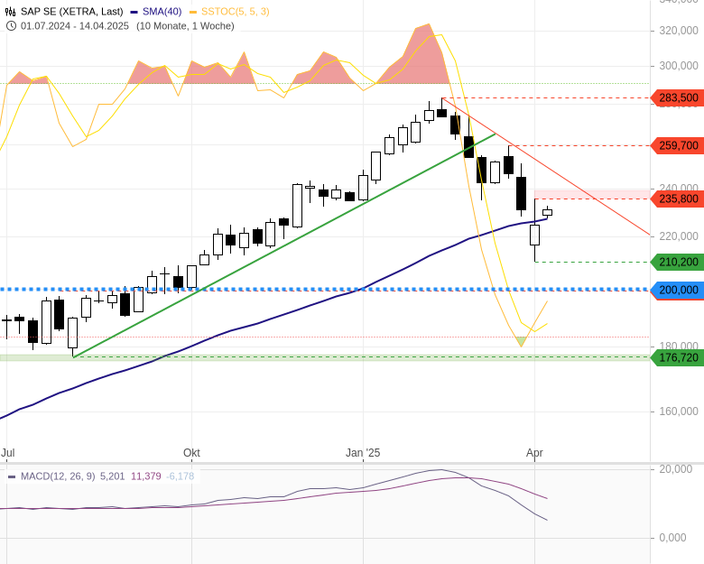Image resolution: width=704 pixels, height=564 pixels.
Task: Click the MACD signal value 11,379
Action: [x=146, y=476]
